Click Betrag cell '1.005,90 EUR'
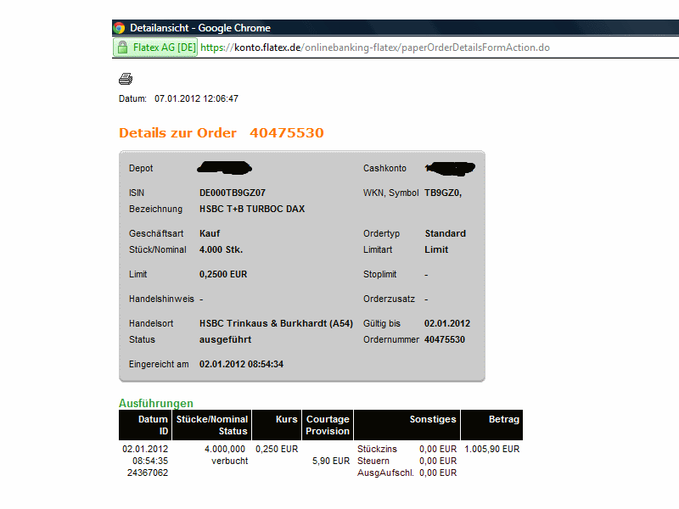 coord(492,449)
